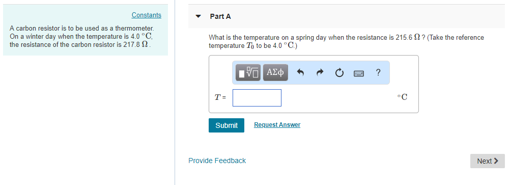Viewport: 510px width, 185px height.
Task: Go to the next problem with Next
Action: pyautogui.click(x=487, y=161)
